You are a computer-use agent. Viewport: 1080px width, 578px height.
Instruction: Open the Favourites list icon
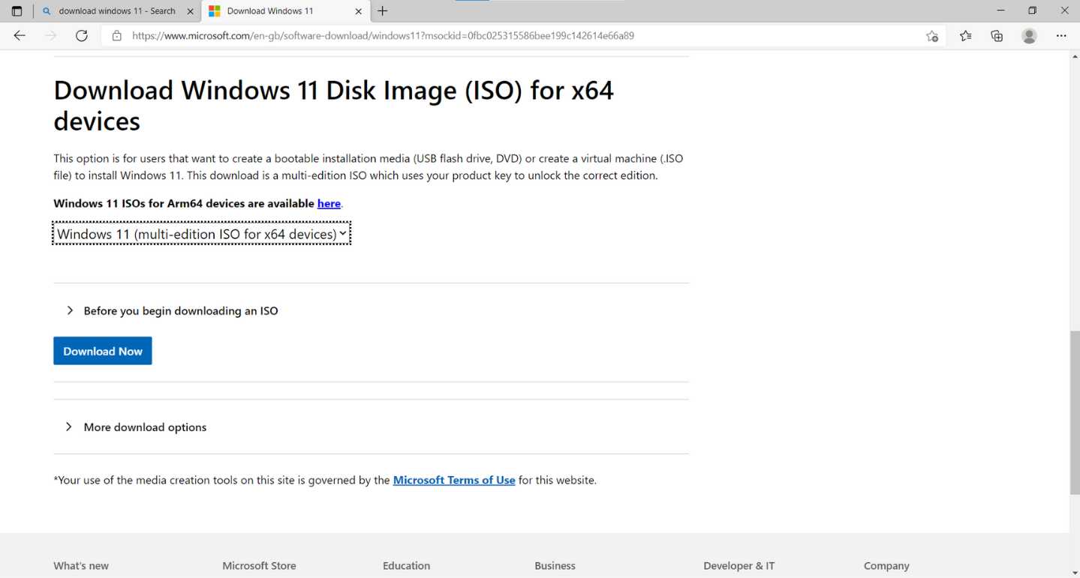coord(965,36)
